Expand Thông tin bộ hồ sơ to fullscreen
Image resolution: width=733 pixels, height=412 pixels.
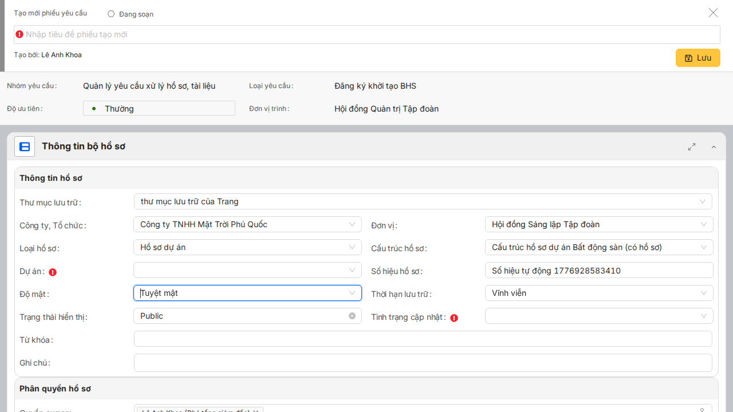click(692, 147)
